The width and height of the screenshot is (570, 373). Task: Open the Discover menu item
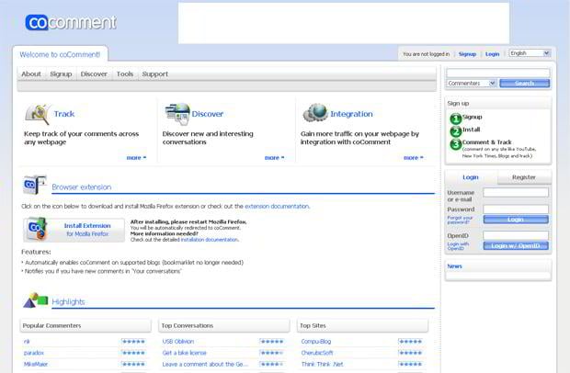(x=94, y=74)
